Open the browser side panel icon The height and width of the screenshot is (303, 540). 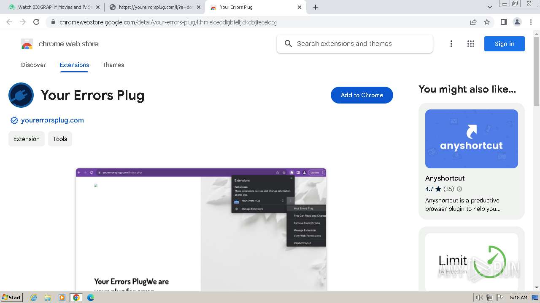coord(503,22)
